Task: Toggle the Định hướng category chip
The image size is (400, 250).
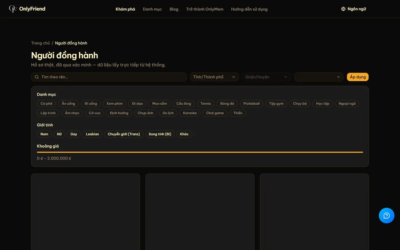Action: 119,113
